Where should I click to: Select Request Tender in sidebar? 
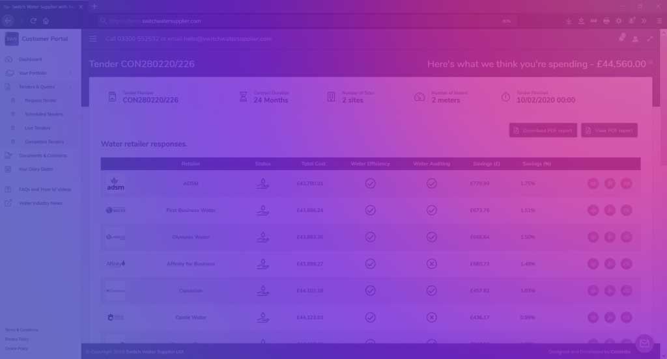point(40,101)
